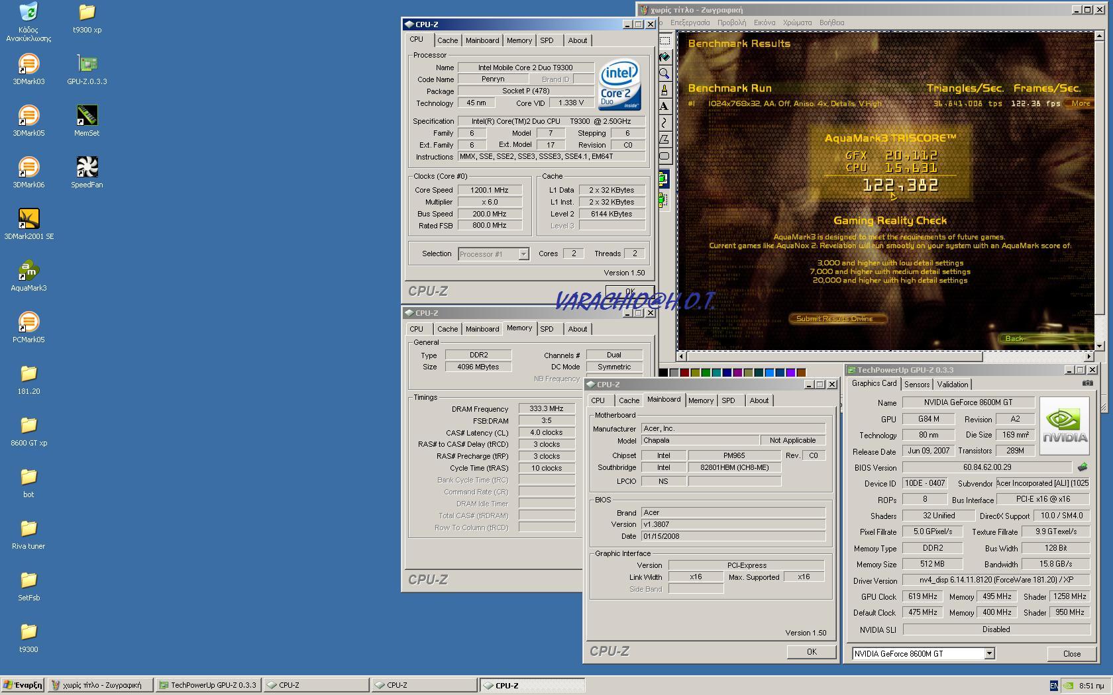Enable opaque selection mode in Paint

point(663,179)
